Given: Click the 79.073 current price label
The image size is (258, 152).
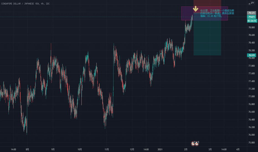Looking at the screenshot, I should click(251, 17).
